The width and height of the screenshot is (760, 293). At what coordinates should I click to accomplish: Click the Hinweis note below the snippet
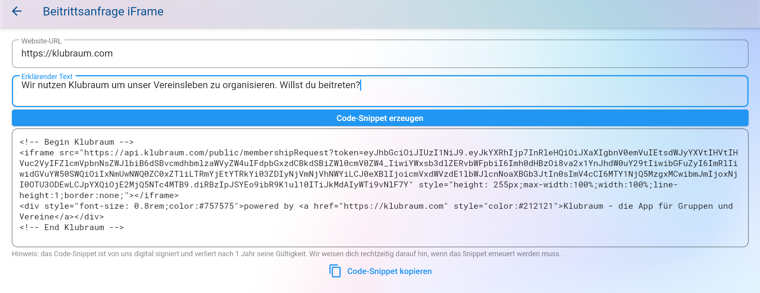pos(286,254)
